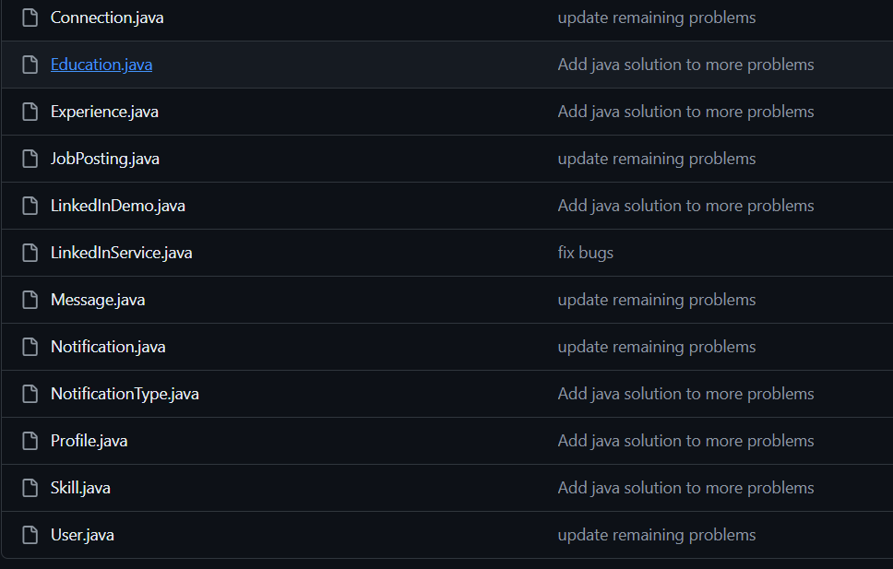Click the file icon beside Connection.java
The width and height of the screenshot is (893, 569).
tap(30, 18)
